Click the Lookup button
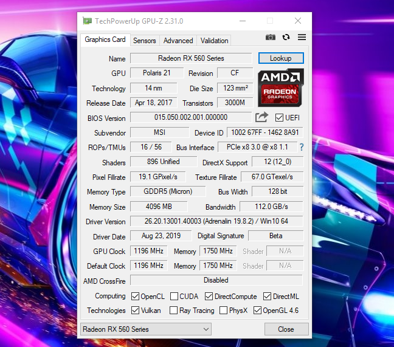The image size is (394, 347). pyautogui.click(x=281, y=58)
